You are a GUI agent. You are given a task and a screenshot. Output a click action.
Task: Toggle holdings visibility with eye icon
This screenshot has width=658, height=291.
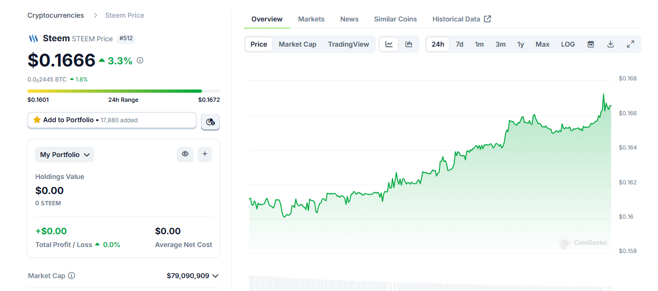tap(185, 154)
